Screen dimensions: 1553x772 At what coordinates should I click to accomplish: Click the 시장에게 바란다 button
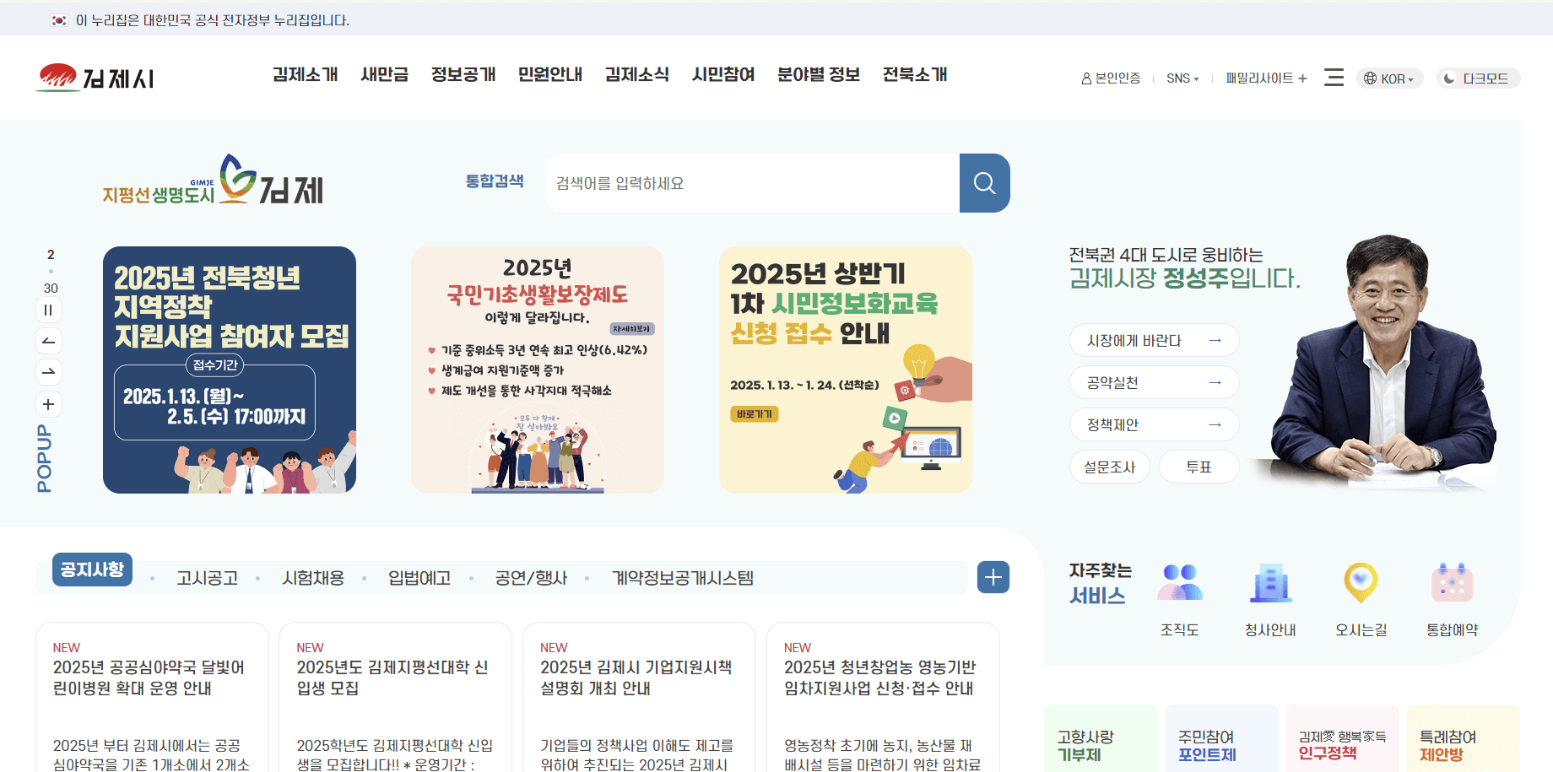click(1154, 340)
